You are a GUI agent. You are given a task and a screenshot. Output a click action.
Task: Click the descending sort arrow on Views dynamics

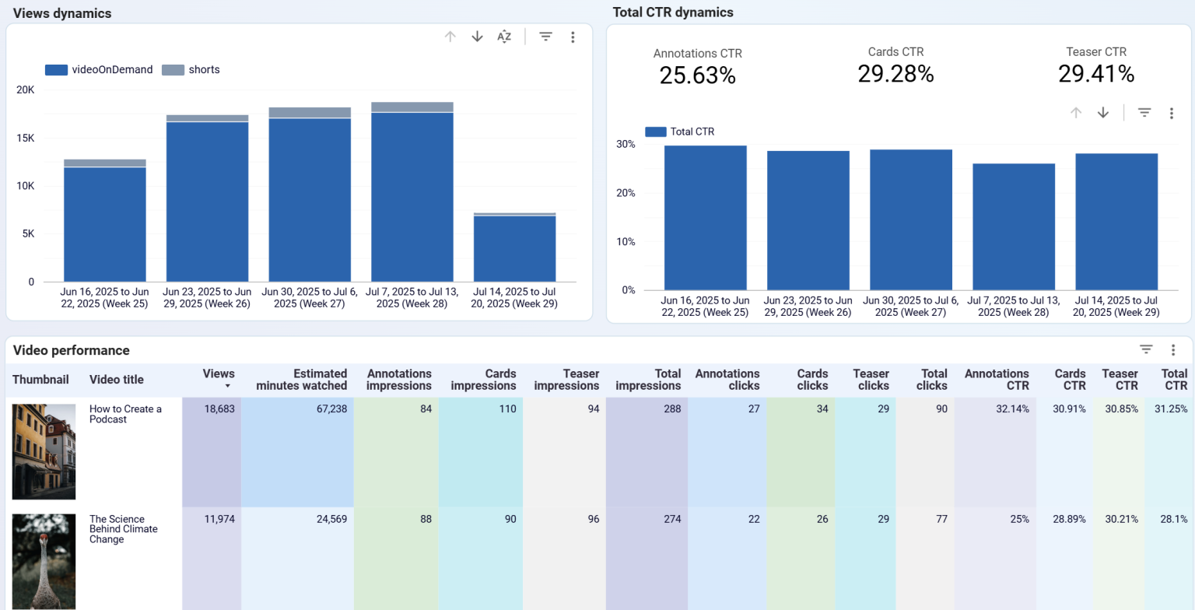(x=477, y=36)
